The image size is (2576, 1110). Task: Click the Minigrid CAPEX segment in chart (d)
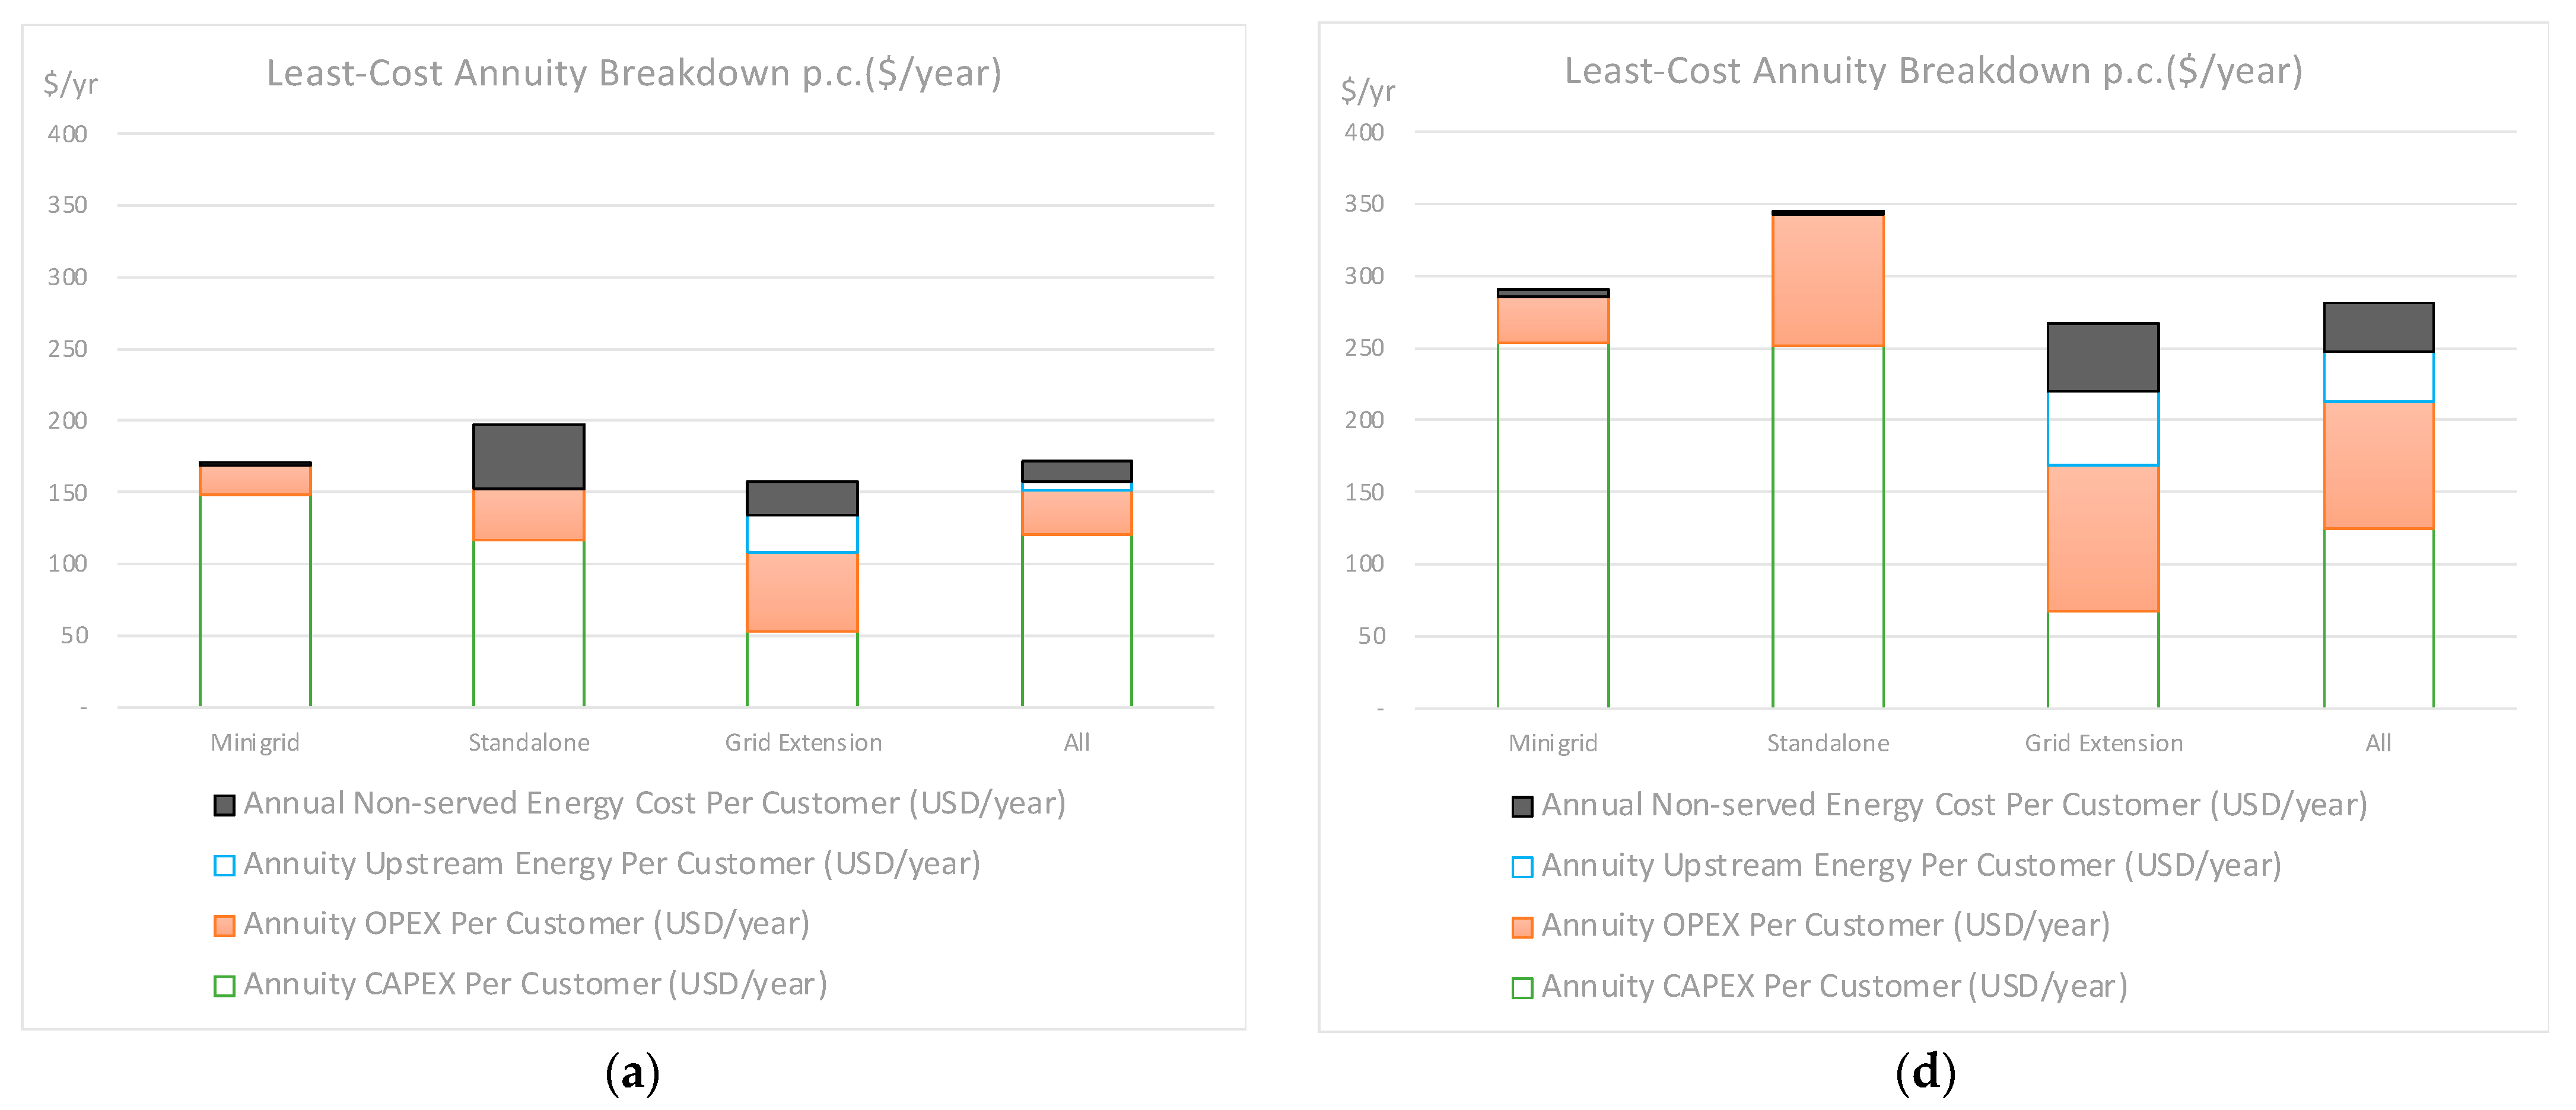tap(1552, 525)
